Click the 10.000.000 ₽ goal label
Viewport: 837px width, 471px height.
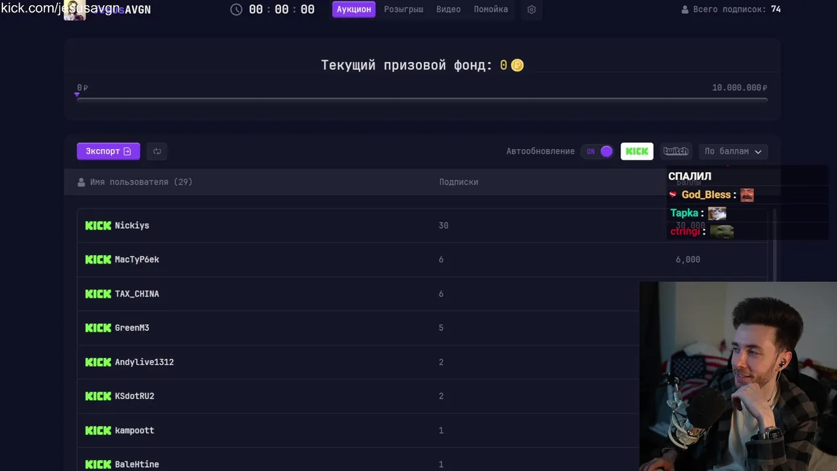pyautogui.click(x=740, y=88)
